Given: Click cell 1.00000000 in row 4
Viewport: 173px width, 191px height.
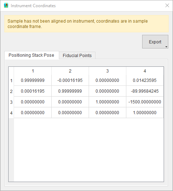Looking at the screenshot, I should [145, 113].
